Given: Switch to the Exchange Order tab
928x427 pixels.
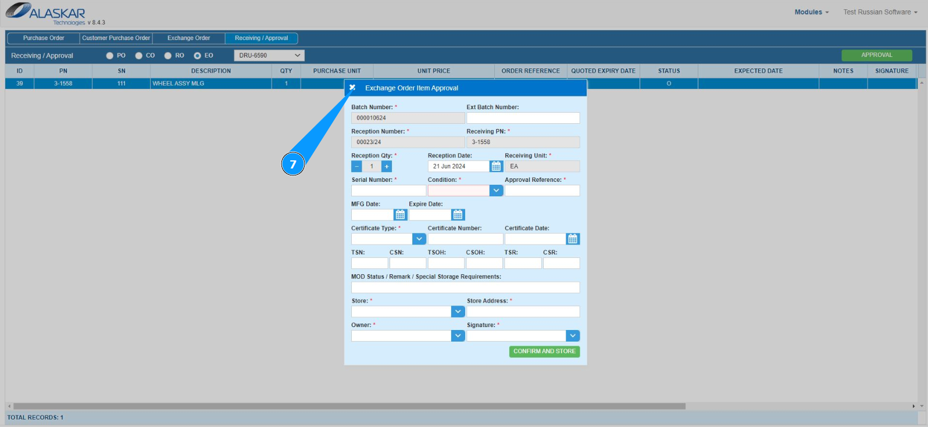Looking at the screenshot, I should coord(189,38).
